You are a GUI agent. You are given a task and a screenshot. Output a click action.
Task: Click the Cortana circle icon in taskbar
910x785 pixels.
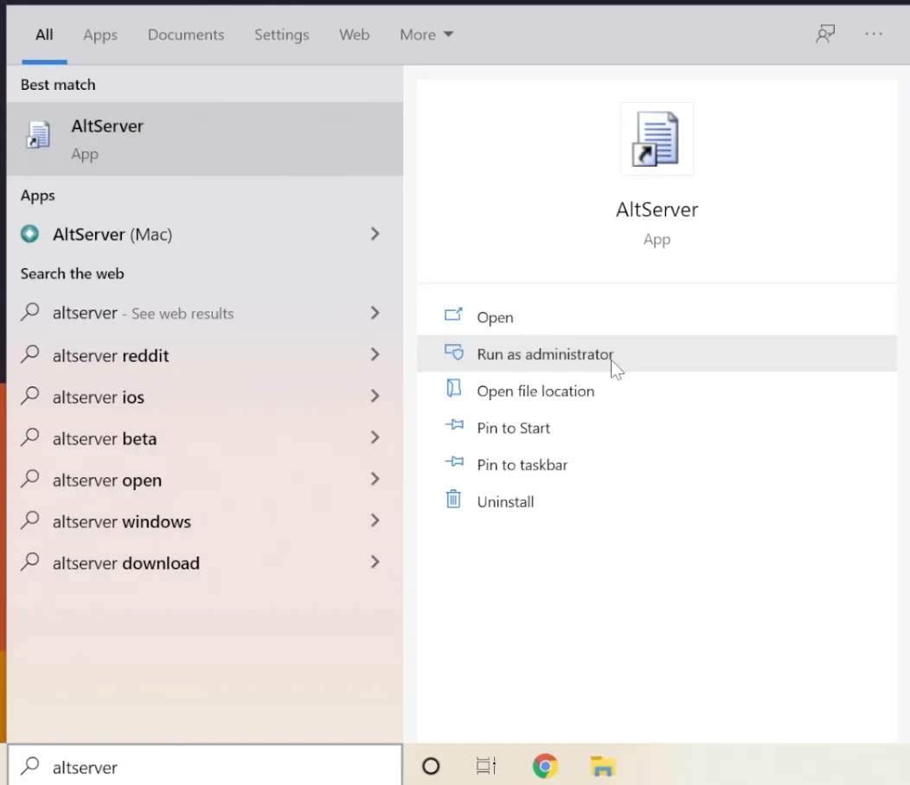coord(430,766)
